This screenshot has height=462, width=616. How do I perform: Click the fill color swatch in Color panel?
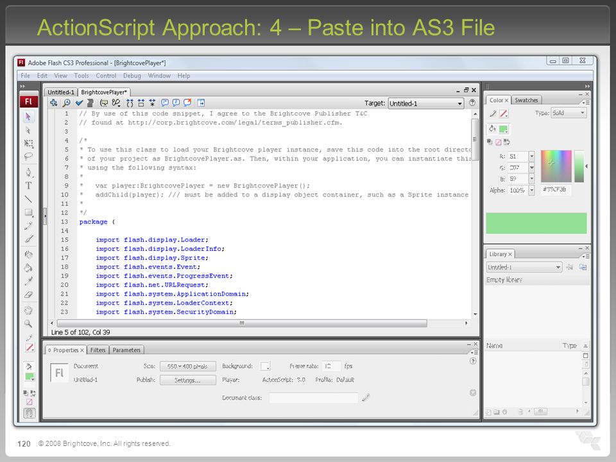point(503,129)
